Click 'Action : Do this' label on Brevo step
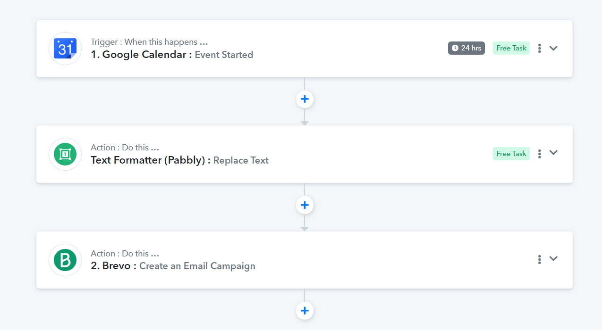602x330 pixels. point(125,254)
